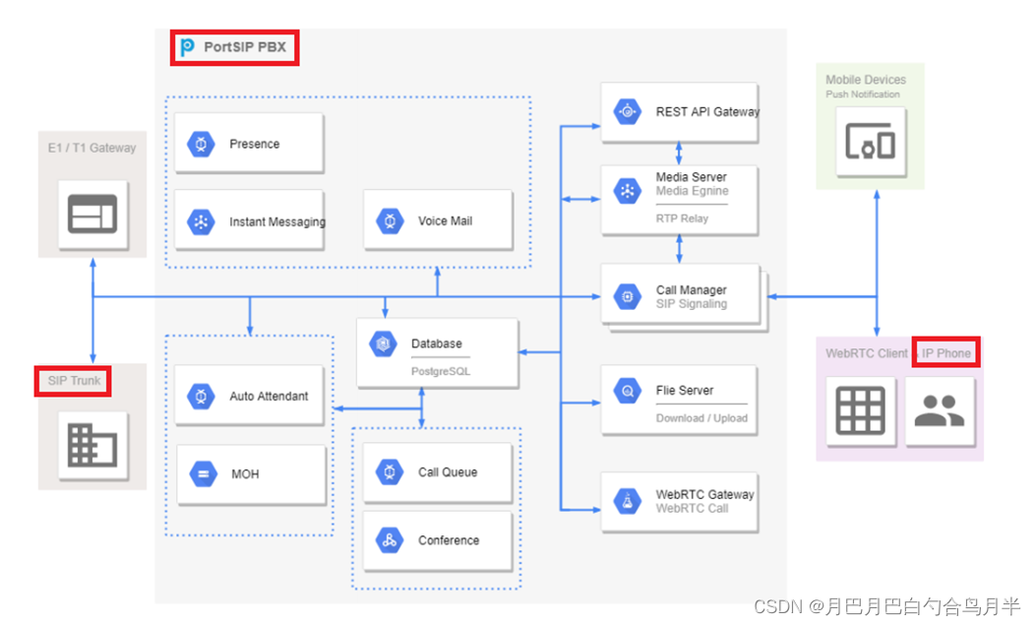This screenshot has width=1036, height=625.
Task: Click the Voice Mail hexagon icon
Action: click(x=390, y=221)
